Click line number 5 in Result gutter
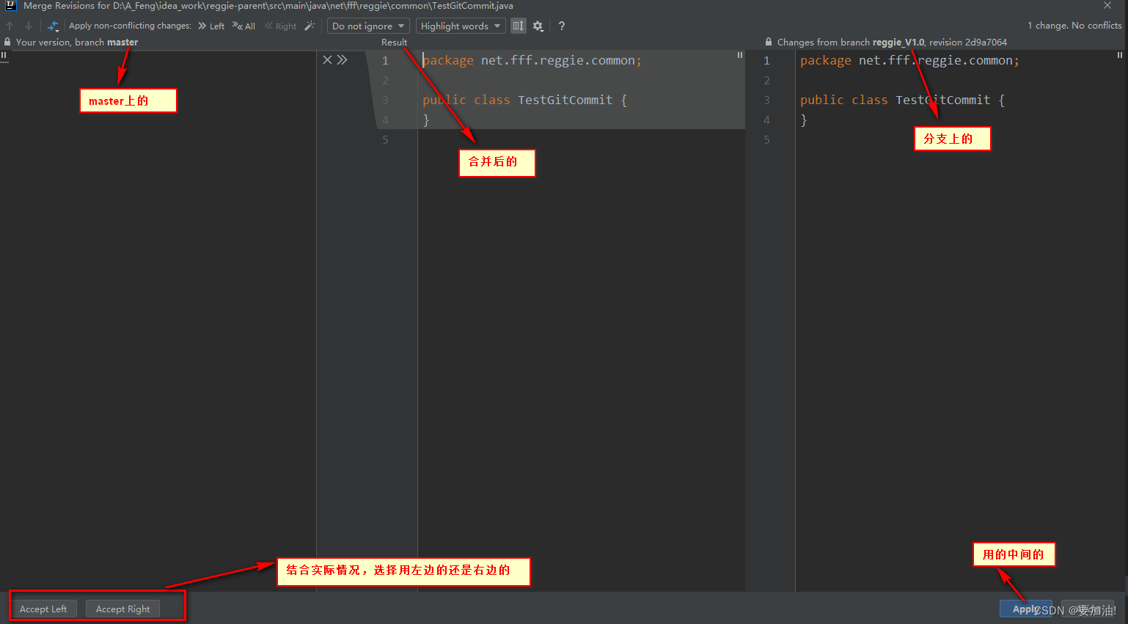 (385, 139)
